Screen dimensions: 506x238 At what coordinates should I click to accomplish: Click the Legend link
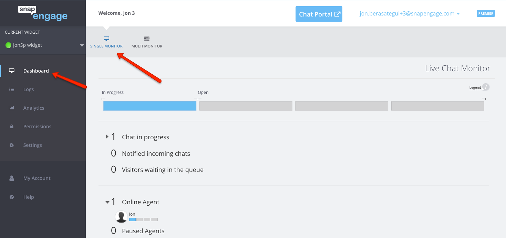(475, 88)
